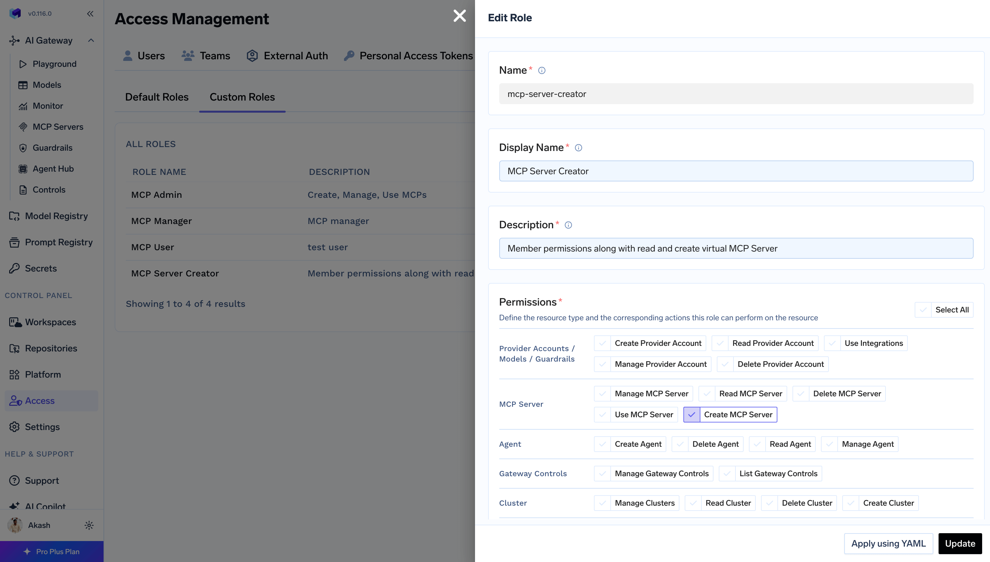Collapse the sidebar with the double-chevron icon
Viewport: 990px width, 562px height.
(x=90, y=14)
